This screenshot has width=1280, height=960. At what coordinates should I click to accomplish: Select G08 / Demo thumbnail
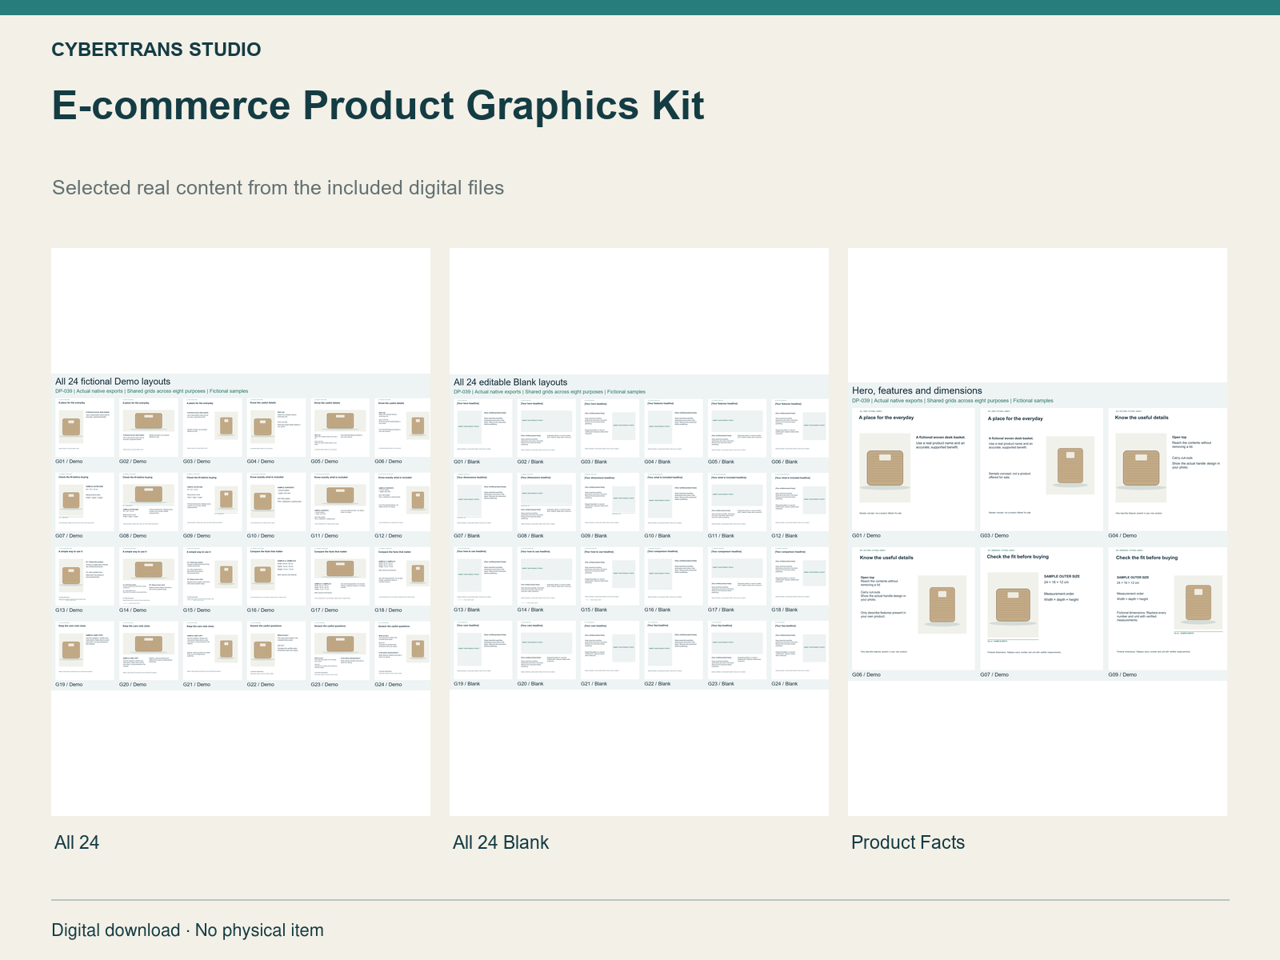pos(149,502)
